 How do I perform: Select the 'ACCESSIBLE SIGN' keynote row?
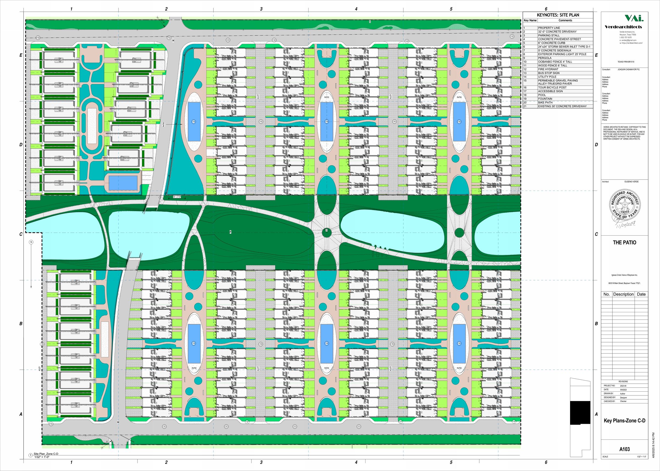558,91
